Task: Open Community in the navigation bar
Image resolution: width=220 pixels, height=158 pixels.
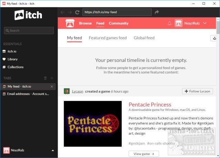Action: 119,23
